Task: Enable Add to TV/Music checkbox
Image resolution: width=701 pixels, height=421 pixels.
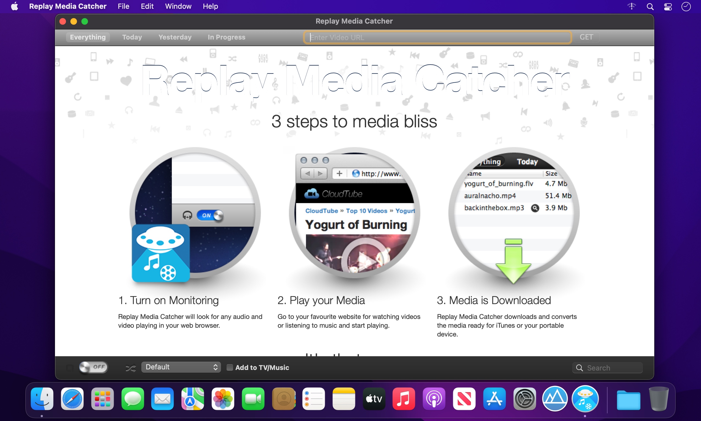Action: [x=230, y=367]
